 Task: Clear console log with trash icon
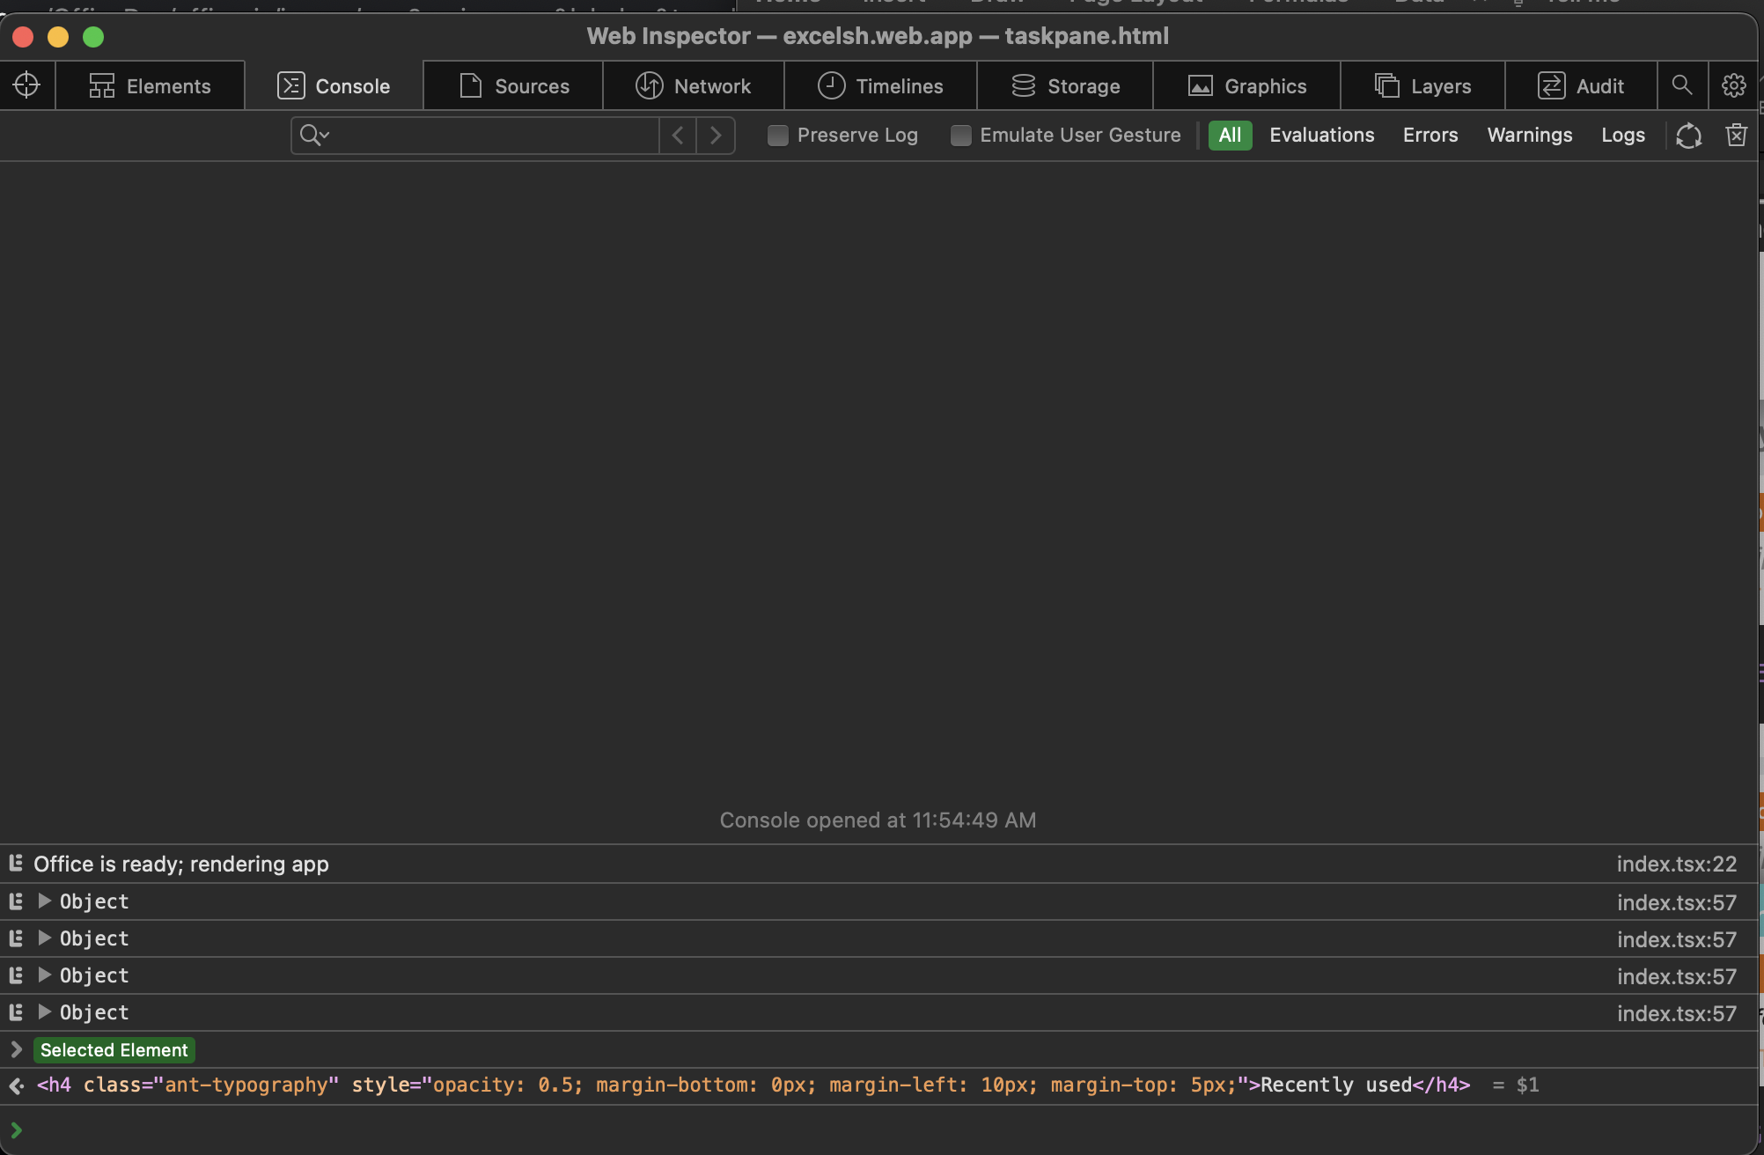(1736, 136)
